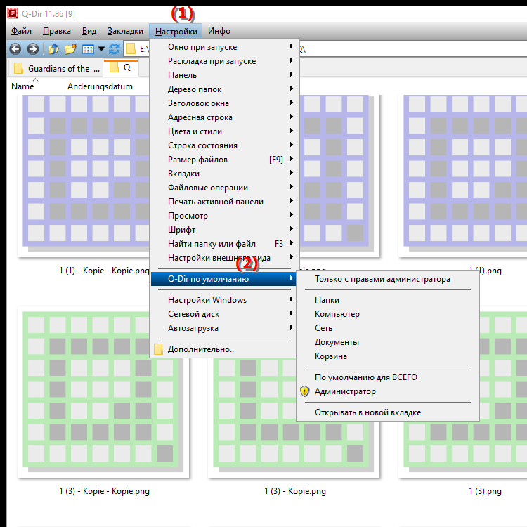Image resolution: width=527 pixels, height=527 pixels.
Task: Open the Автозагрузка submenu
Action: [223, 328]
